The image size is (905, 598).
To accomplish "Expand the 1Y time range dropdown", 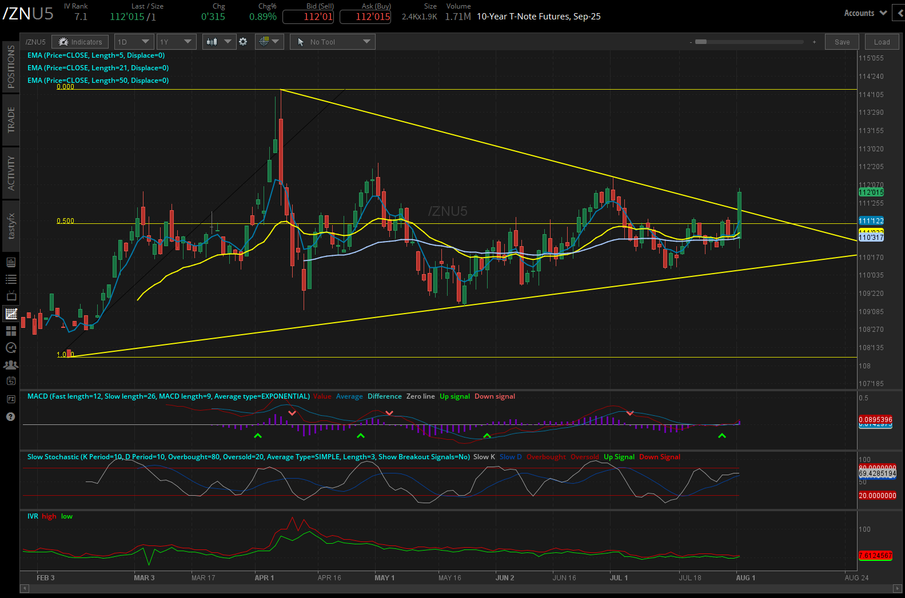I will coord(176,42).
